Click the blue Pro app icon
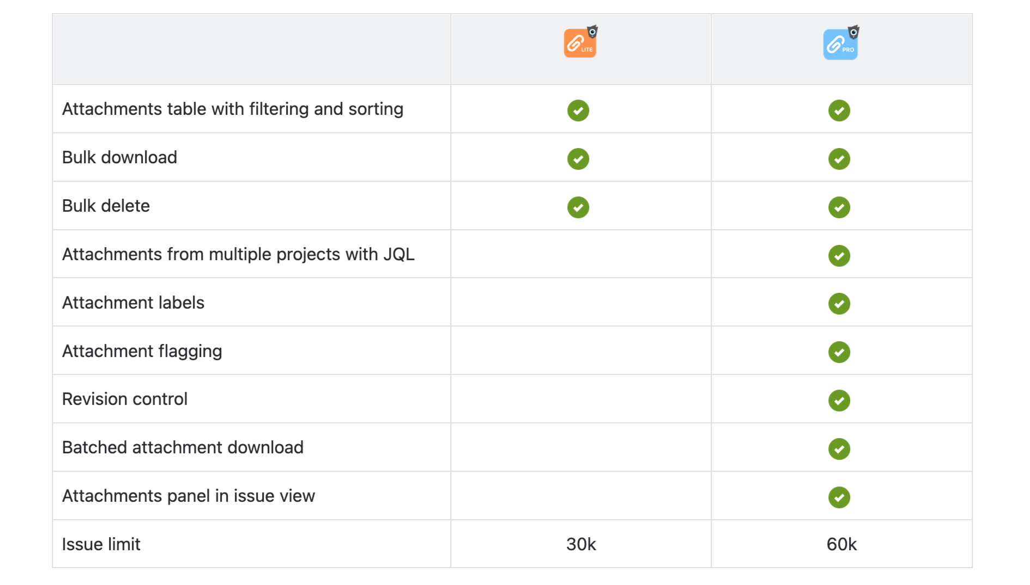 840,44
